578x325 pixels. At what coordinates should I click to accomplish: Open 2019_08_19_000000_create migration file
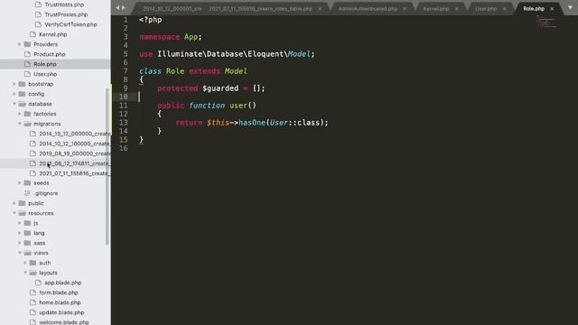tap(75, 153)
